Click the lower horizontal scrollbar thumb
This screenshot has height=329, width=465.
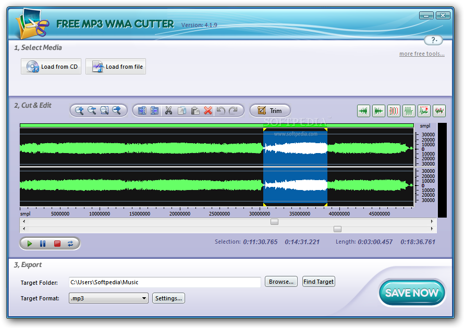tap(337, 229)
